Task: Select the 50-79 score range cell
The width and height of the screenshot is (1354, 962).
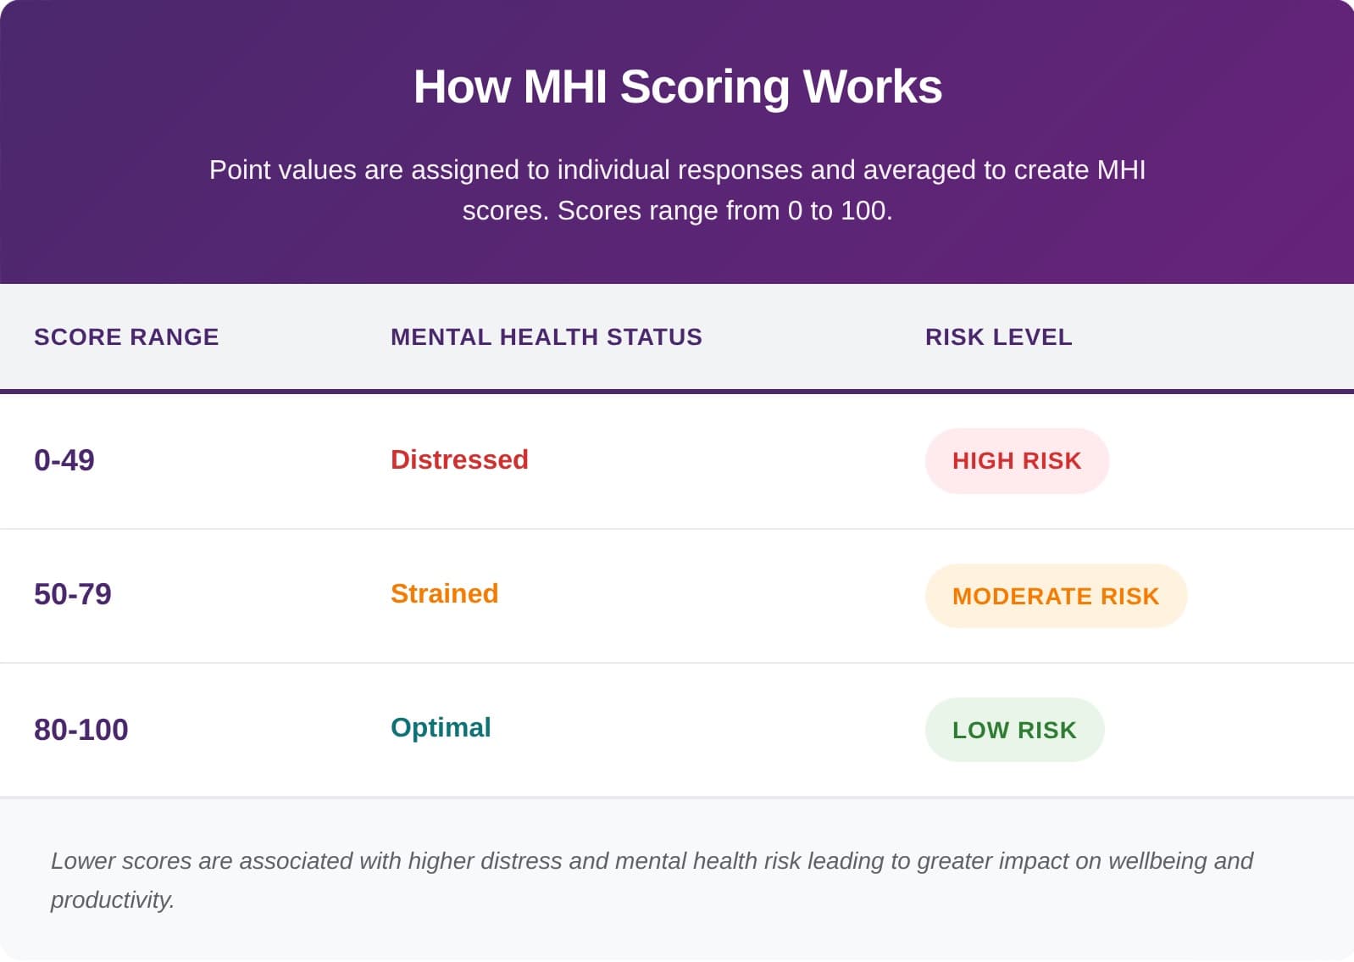Action: click(73, 594)
